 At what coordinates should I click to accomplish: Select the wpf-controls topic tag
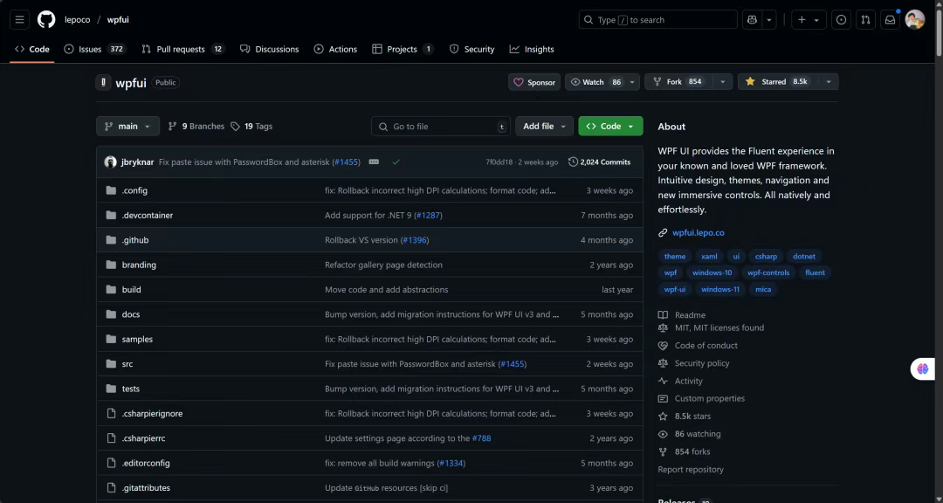point(768,272)
